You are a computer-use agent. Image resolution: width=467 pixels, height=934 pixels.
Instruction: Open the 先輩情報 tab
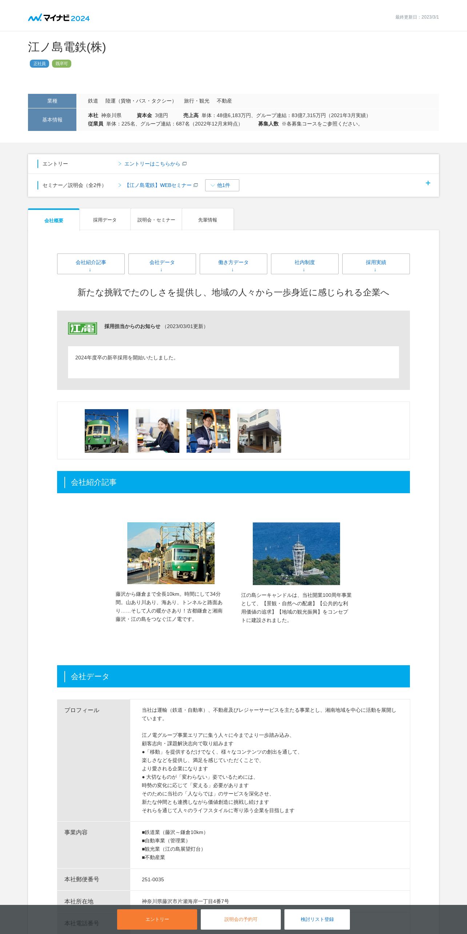pos(208,220)
